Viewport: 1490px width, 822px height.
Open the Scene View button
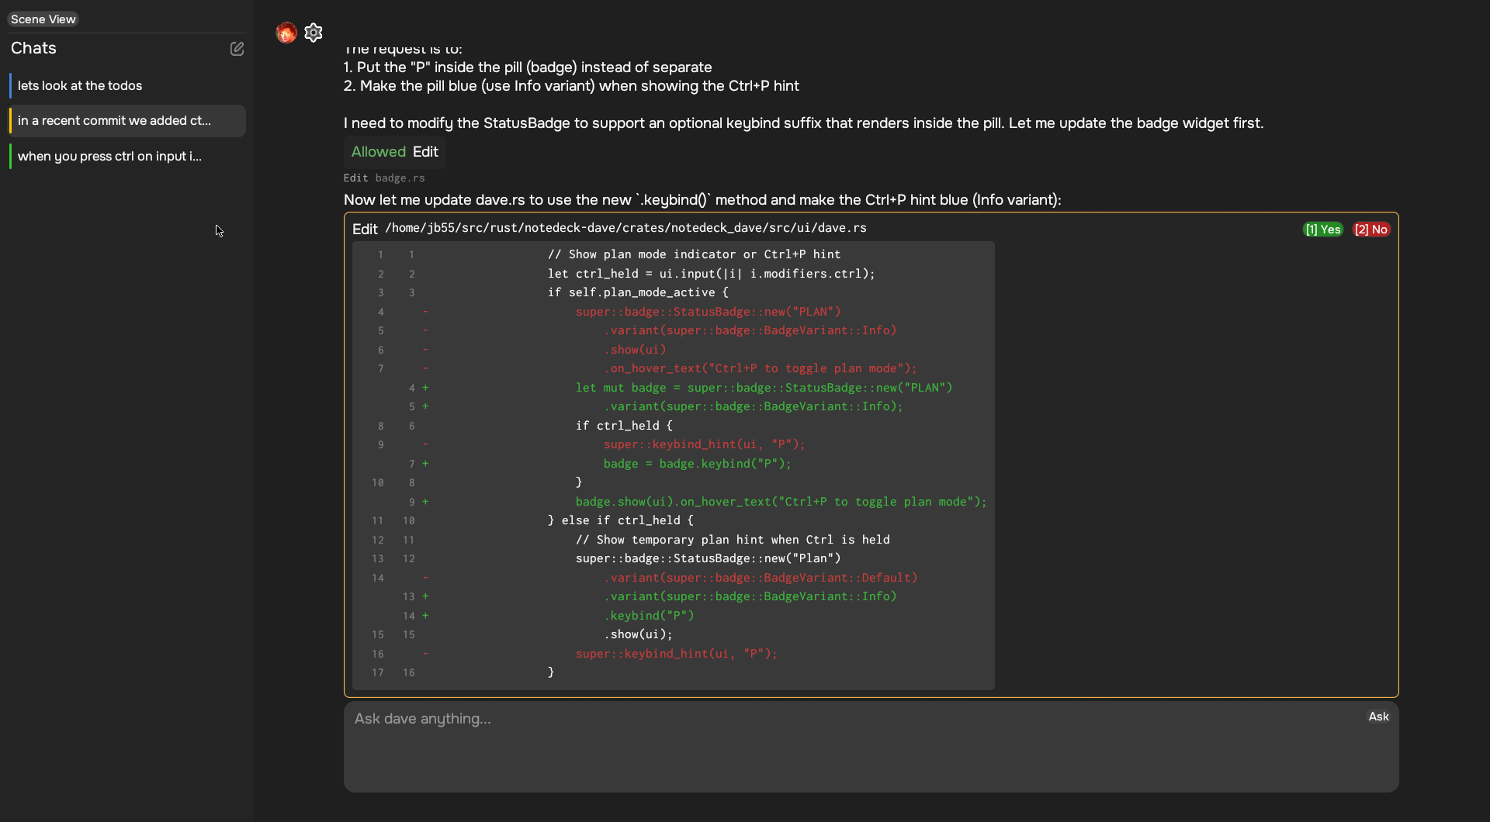point(43,19)
